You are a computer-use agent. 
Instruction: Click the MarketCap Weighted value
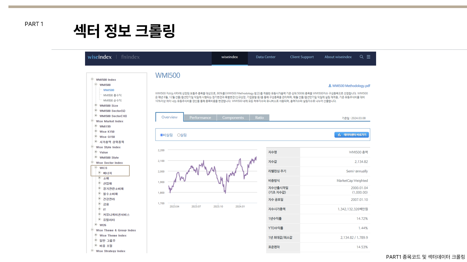click(x=352, y=180)
